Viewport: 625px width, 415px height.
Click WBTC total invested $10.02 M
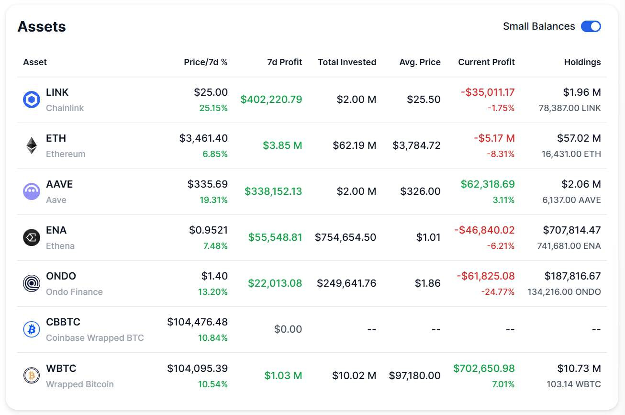pyautogui.click(x=355, y=376)
